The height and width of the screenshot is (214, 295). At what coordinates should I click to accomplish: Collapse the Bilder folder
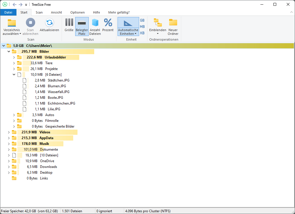click(x=9, y=51)
